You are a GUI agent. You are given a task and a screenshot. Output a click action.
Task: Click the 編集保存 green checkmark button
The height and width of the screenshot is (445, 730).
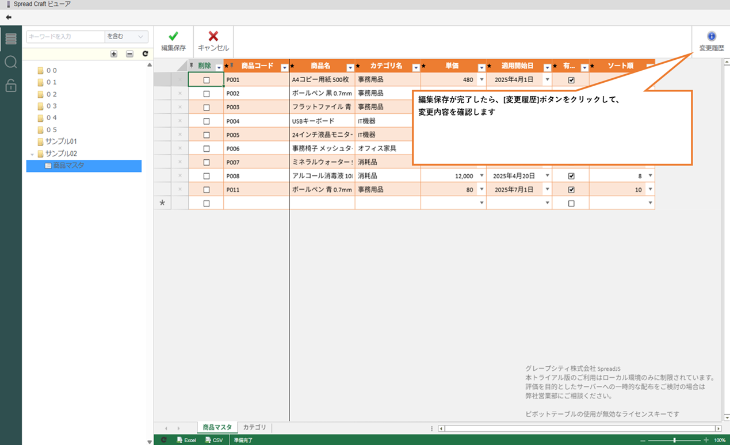pyautogui.click(x=173, y=40)
